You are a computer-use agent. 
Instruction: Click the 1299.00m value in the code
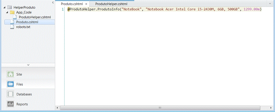[x=252, y=9]
